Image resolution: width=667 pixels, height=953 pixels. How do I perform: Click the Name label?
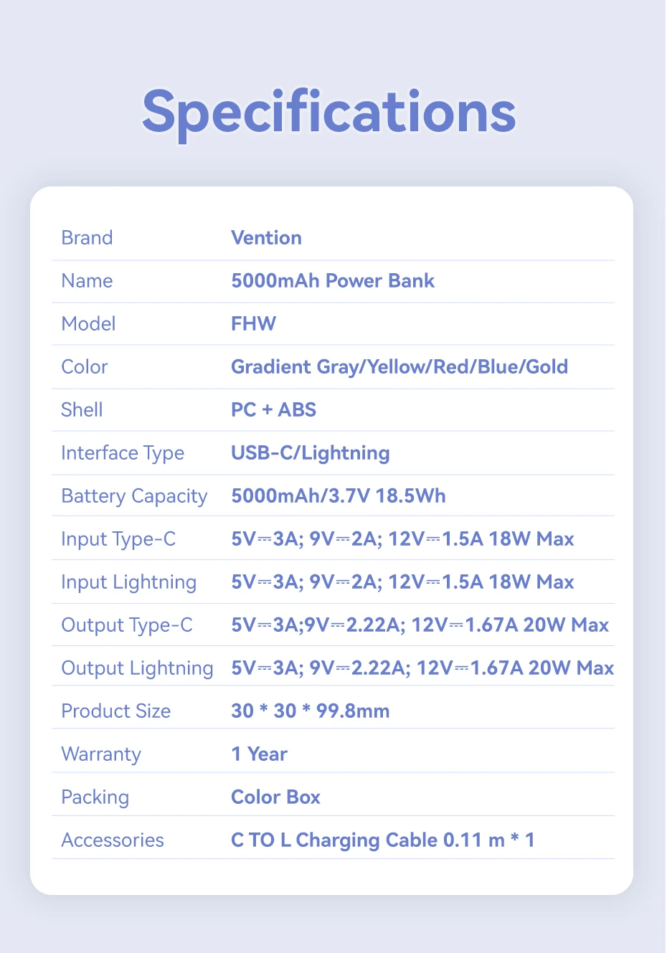point(87,280)
